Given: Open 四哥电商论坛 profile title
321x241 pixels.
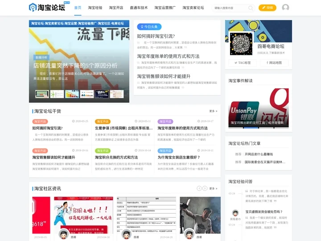Looking at the screenshot, I should [x=271, y=46].
